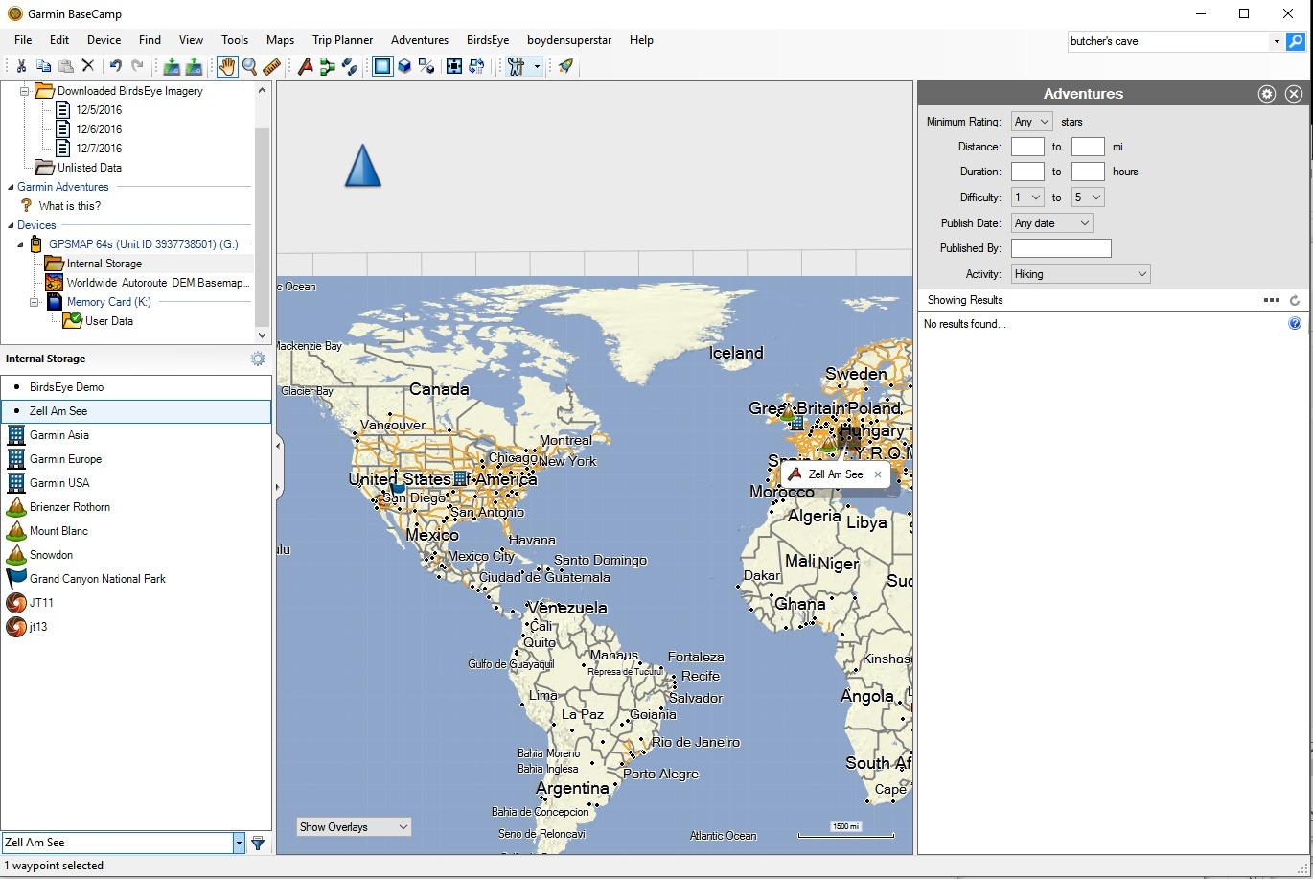Select the Zoom magnifier tool
Screen dimensions: 1313x879
pyautogui.click(x=249, y=66)
